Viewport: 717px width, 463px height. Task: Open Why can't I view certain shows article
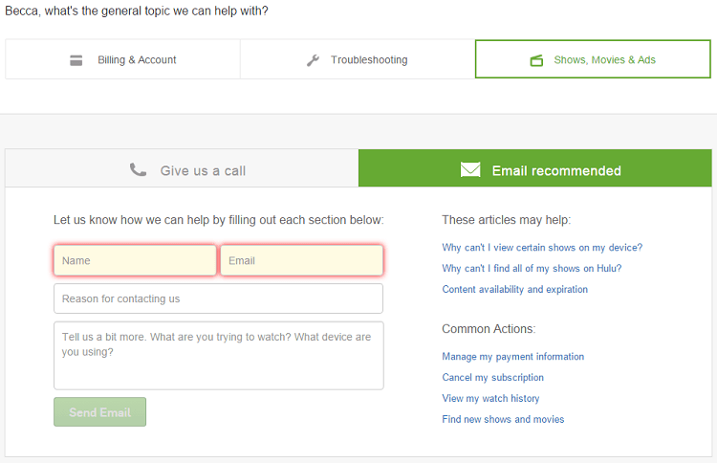tap(542, 248)
